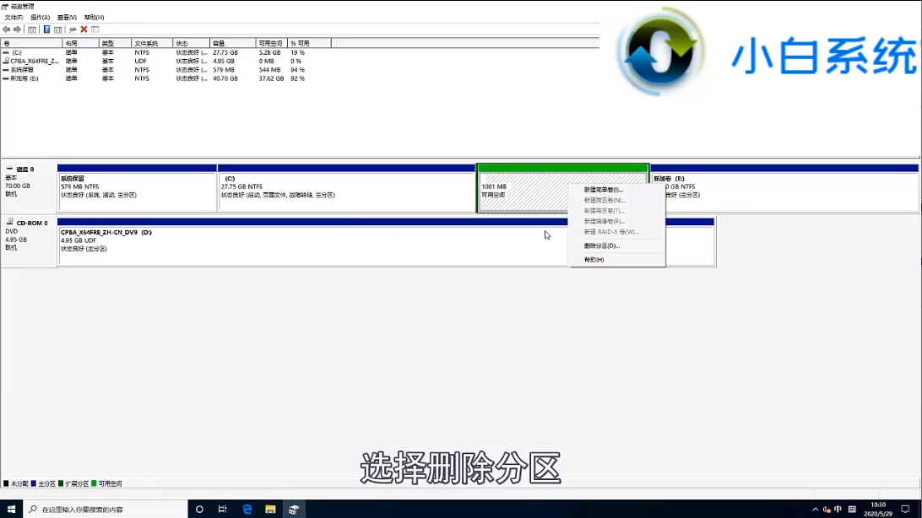
Task: Click the rescan/connect toolbar icon left of red X
Action: tap(73, 30)
